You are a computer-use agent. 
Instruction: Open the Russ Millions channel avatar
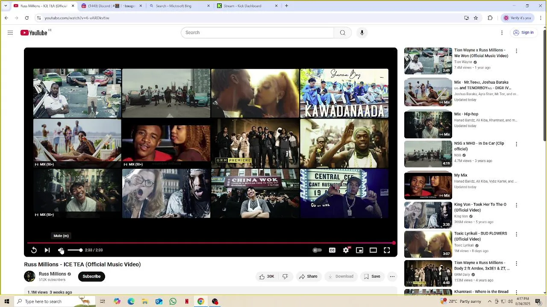pyautogui.click(x=29, y=276)
